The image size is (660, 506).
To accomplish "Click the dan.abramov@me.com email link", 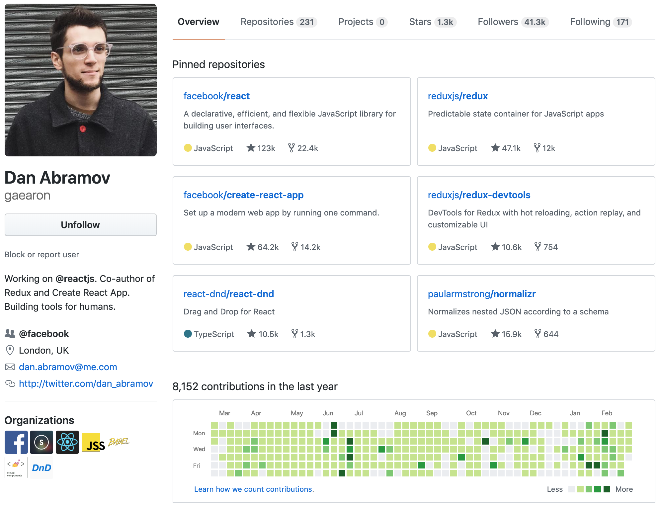I will click(x=68, y=367).
